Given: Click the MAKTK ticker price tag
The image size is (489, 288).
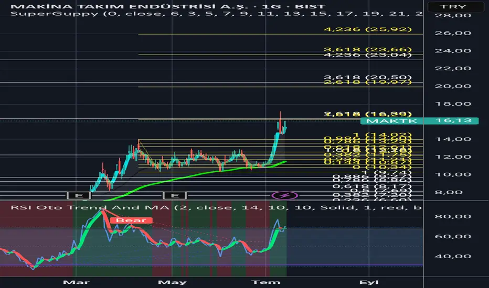Looking at the screenshot, I should [x=391, y=121].
